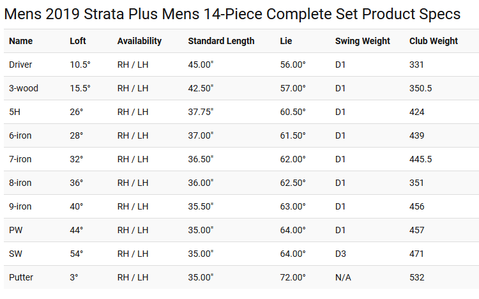
Task: Click the PW row name cell
Action: pos(15,230)
